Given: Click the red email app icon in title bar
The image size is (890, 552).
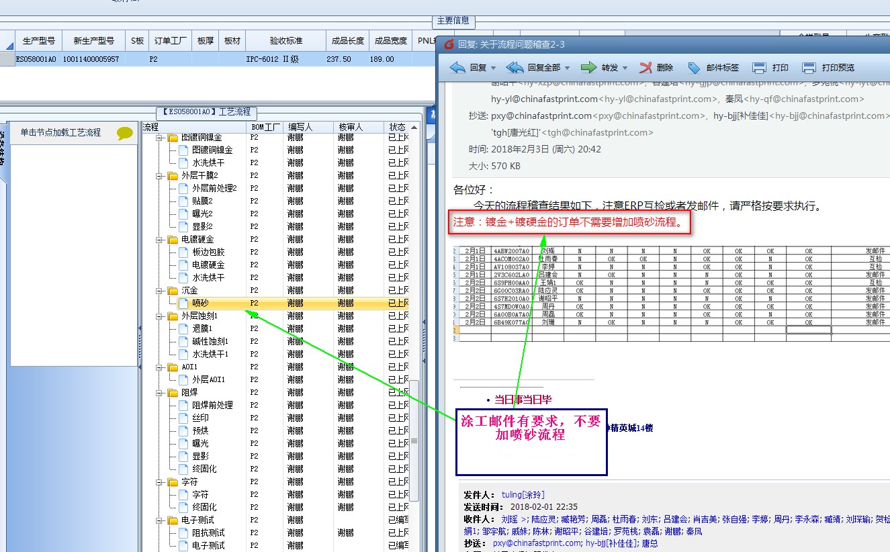Looking at the screenshot, I should coord(449,44).
